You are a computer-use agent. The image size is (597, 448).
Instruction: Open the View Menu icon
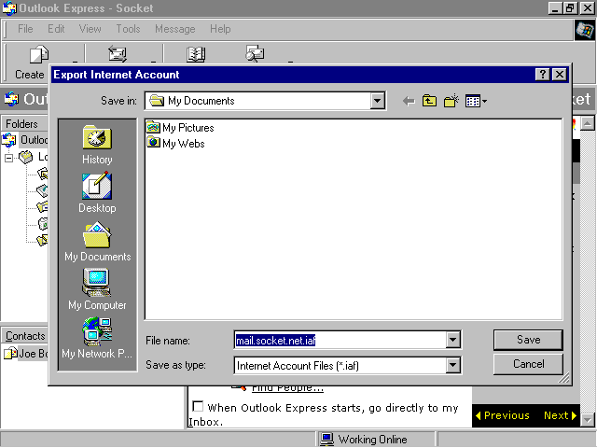point(473,102)
